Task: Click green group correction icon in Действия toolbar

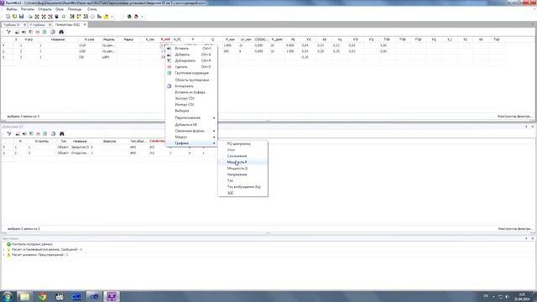Action: pos(44,133)
